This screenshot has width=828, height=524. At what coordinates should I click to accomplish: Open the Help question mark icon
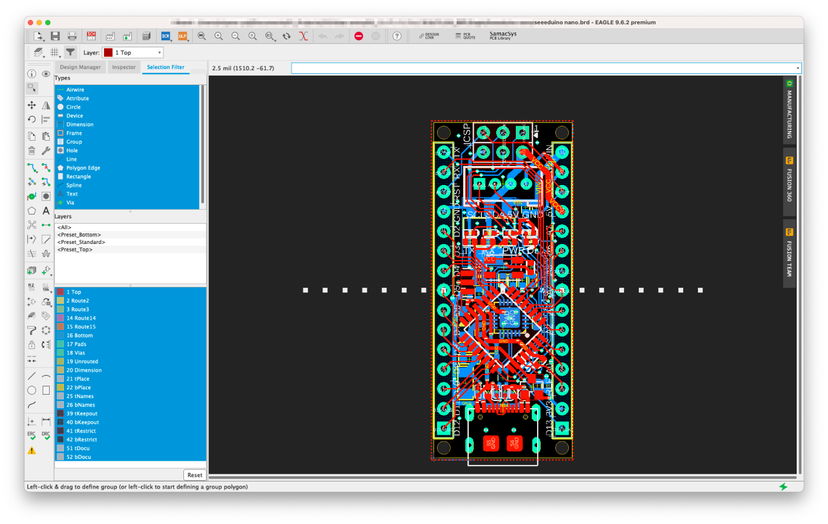(x=397, y=36)
